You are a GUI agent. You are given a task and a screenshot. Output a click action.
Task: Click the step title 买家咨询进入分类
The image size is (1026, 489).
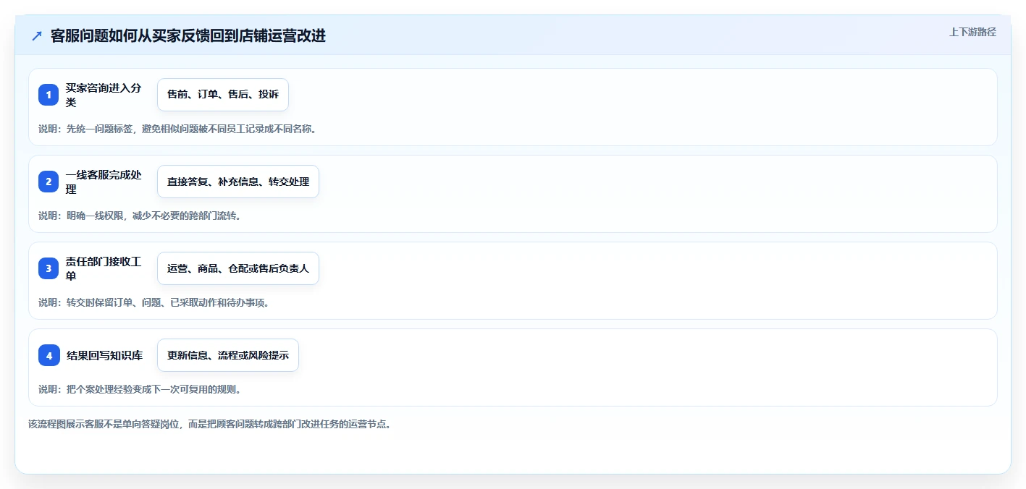104,95
